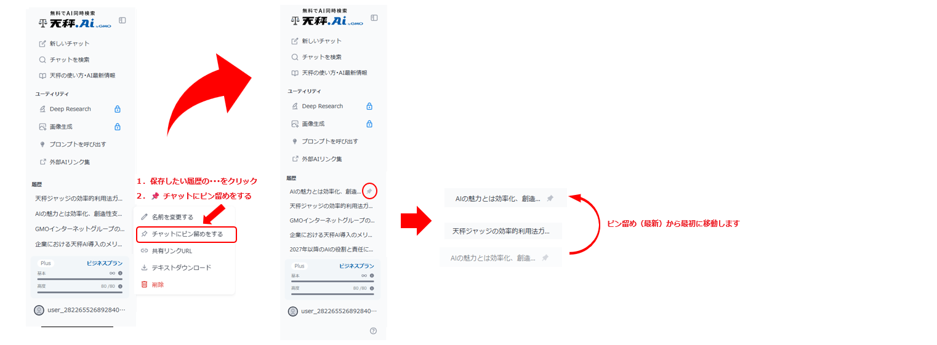The height and width of the screenshot is (345, 937).
Task: Click the lock icon beside 画像生成 in left sidebar
Action: point(118,127)
